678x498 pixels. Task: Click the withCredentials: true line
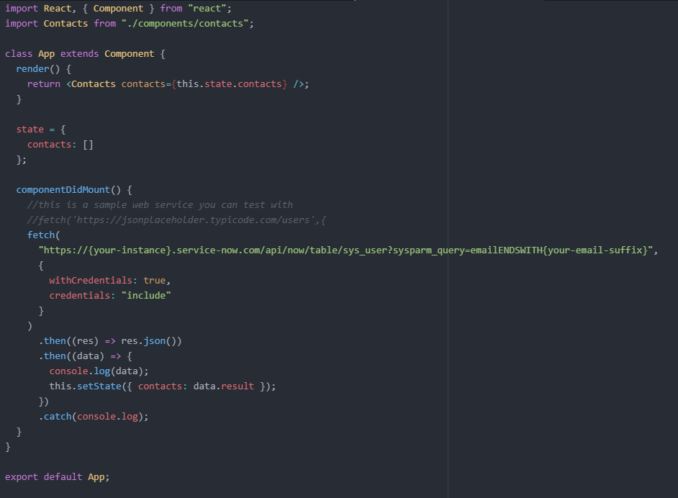pyautogui.click(x=110, y=281)
